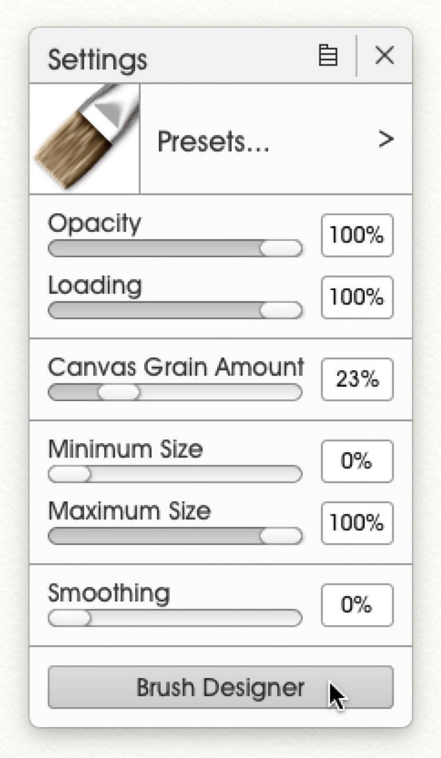Click the Opacity slider handle

[x=281, y=248]
